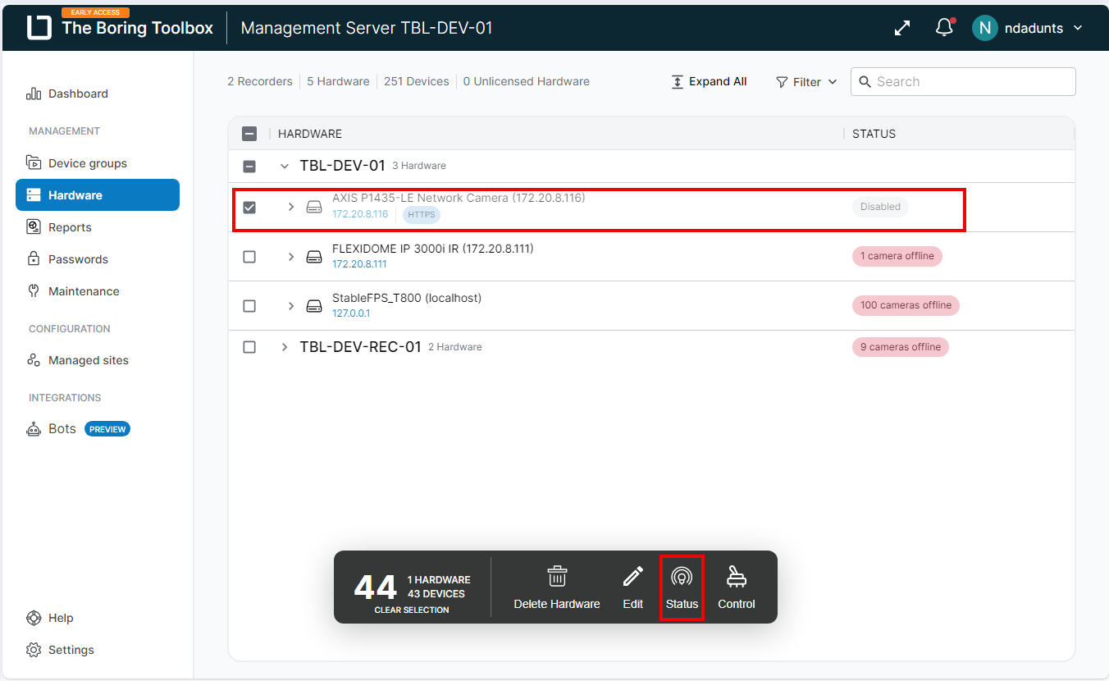Click the Bots robot icon
The image size is (1109, 681).
click(34, 428)
